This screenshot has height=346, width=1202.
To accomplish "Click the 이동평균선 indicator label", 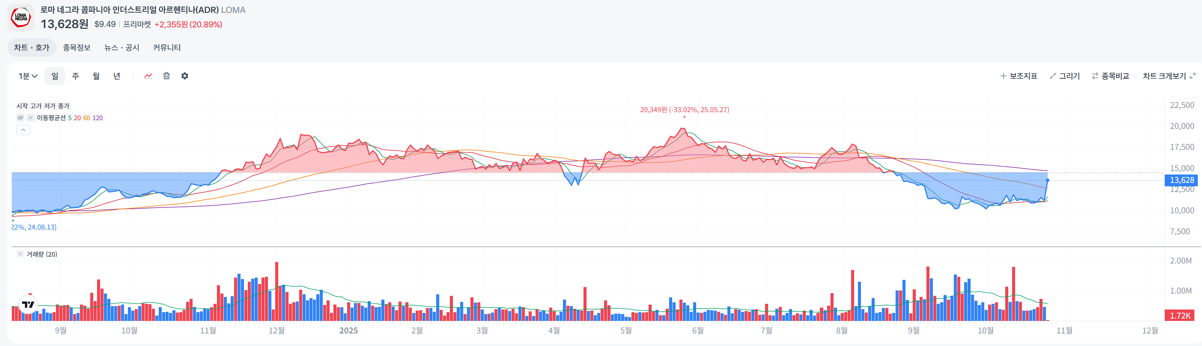I will tap(51, 118).
